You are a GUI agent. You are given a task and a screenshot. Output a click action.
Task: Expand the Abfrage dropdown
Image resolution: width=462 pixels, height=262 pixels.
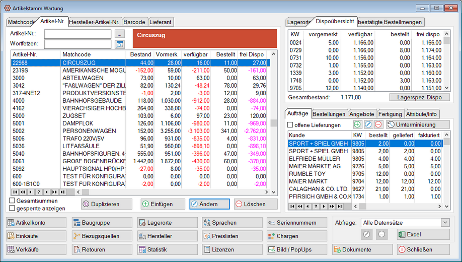tap(444, 222)
